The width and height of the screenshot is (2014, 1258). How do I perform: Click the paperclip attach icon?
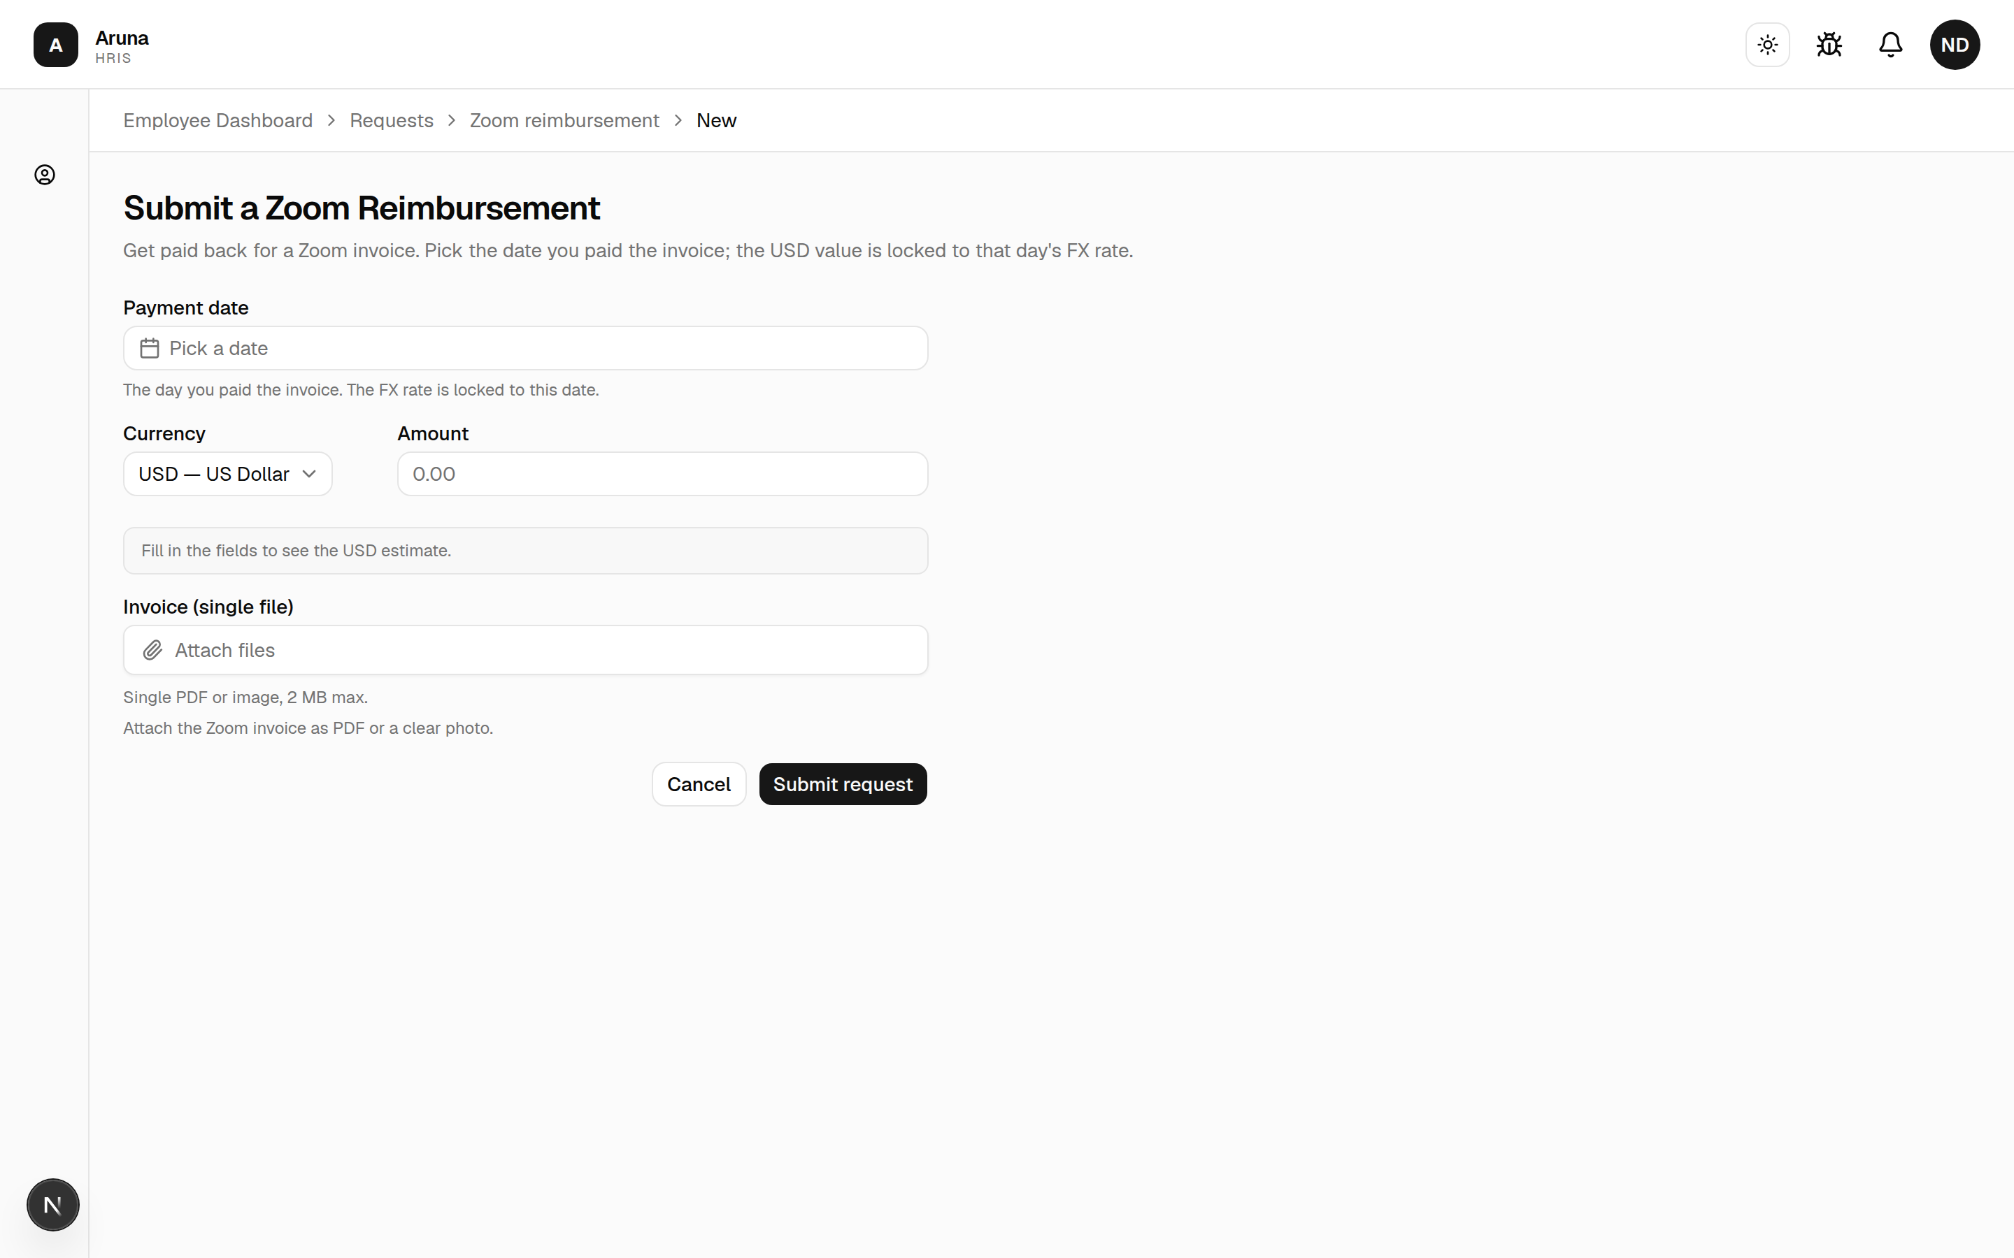152,650
